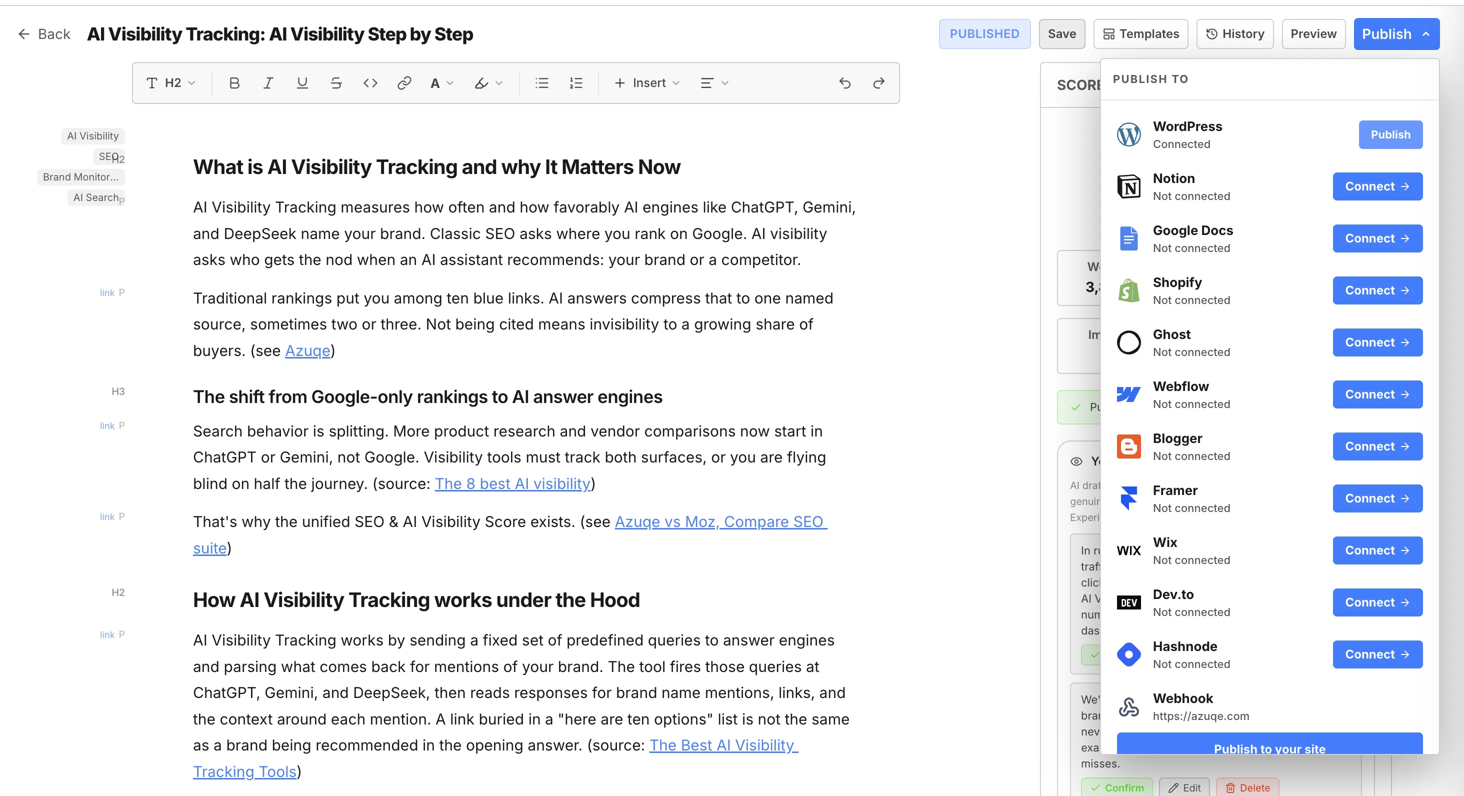Connect the Dev.to integration
The image size is (1464, 796).
coord(1377,602)
